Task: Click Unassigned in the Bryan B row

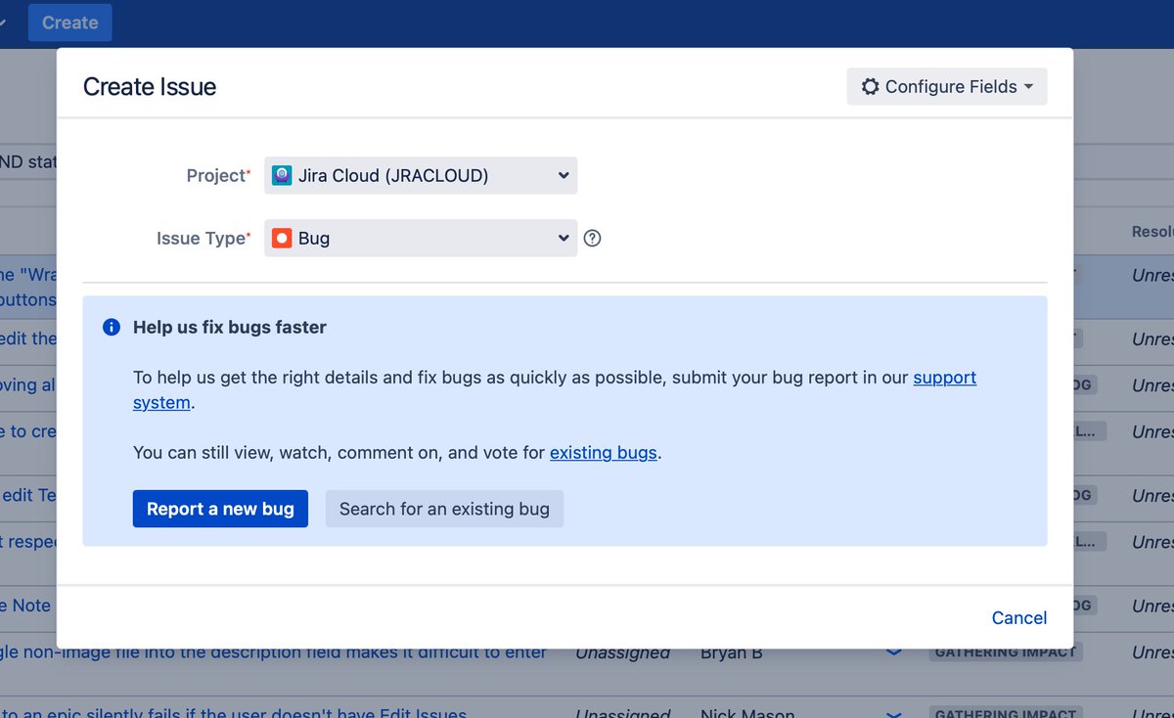Action: pyautogui.click(x=622, y=652)
